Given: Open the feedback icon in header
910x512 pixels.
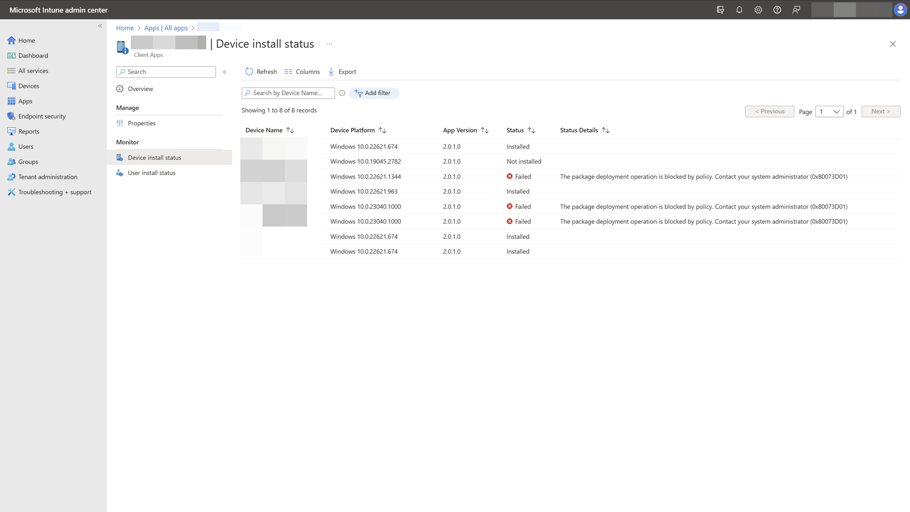Looking at the screenshot, I should tap(796, 10).
